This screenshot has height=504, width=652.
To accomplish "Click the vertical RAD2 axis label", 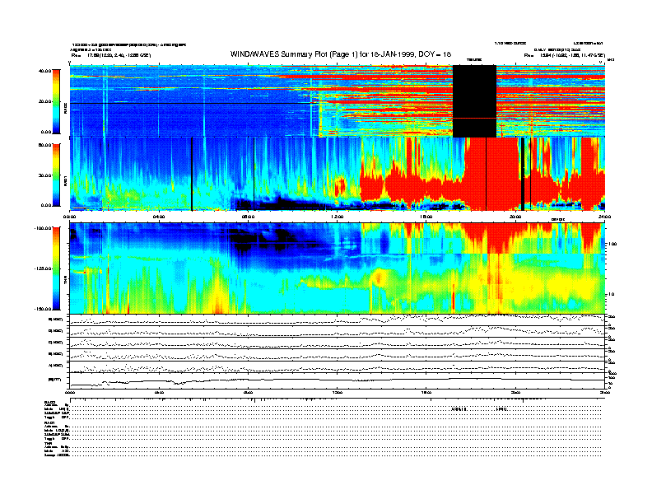I will point(65,109).
